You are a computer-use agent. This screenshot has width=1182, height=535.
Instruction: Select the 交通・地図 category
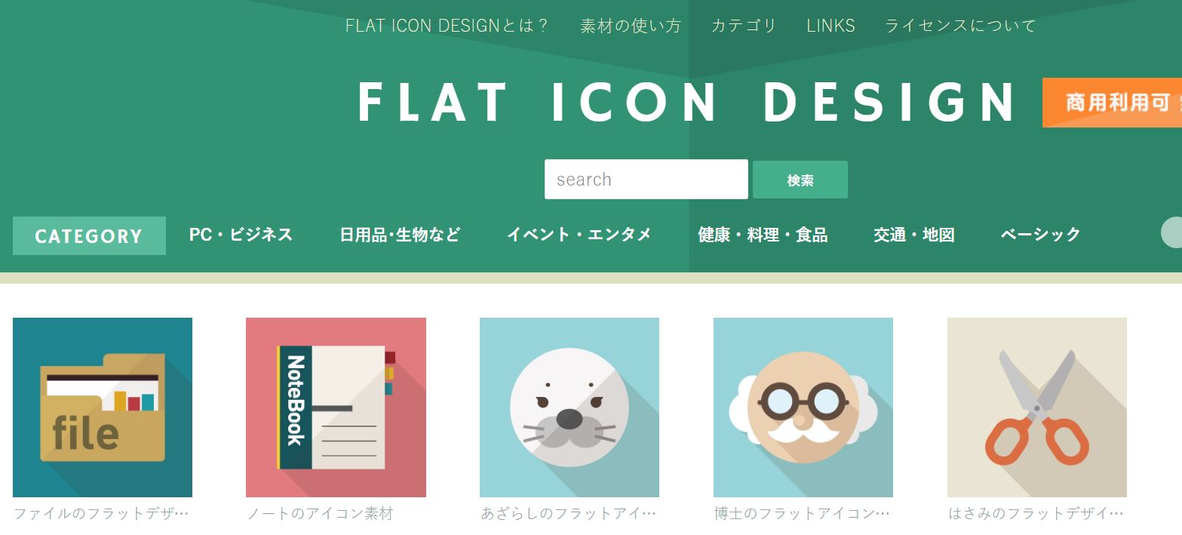point(914,235)
